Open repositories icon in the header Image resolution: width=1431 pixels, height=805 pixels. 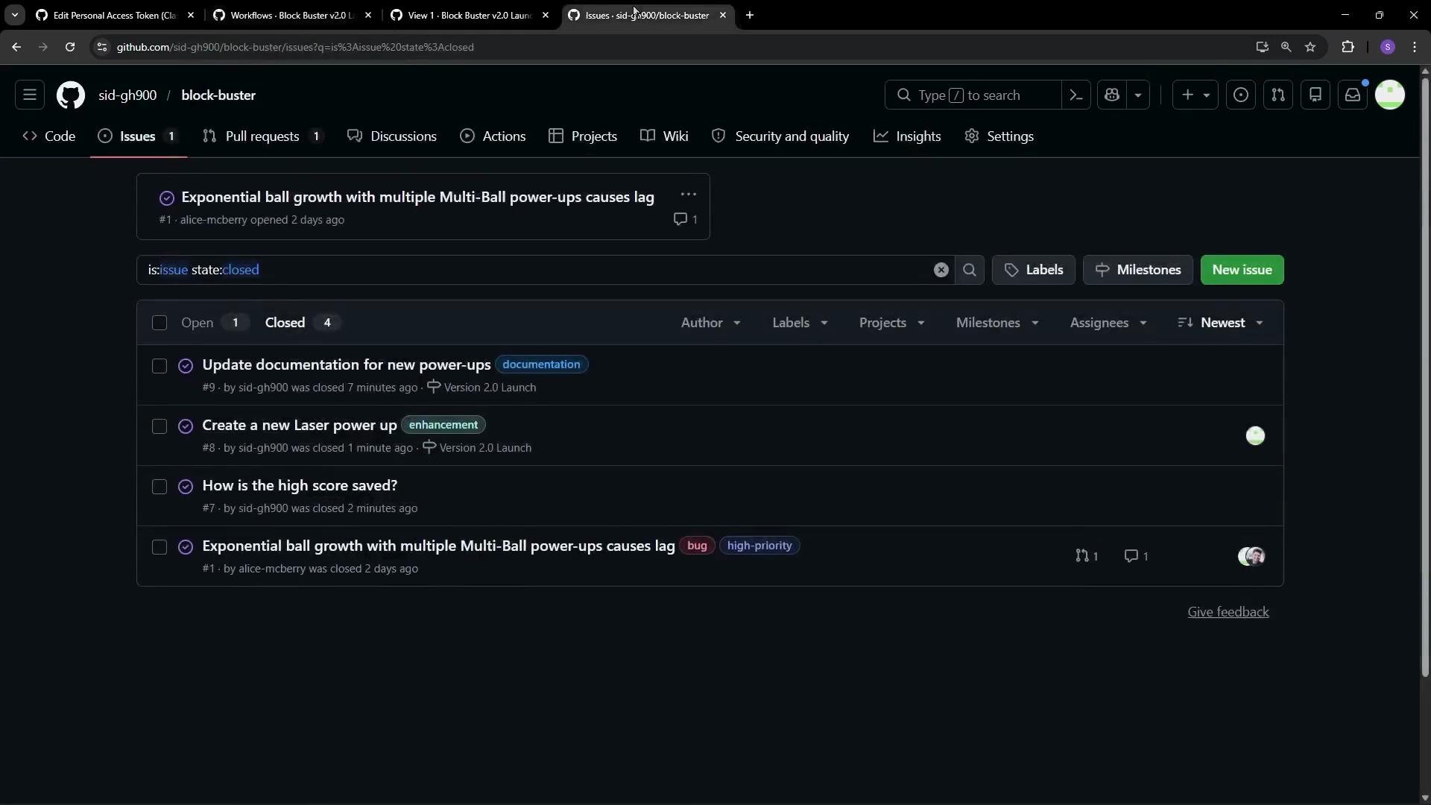pos(1315,95)
